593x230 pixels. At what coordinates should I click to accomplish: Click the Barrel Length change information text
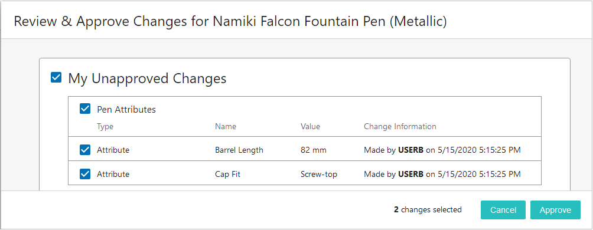pos(442,150)
